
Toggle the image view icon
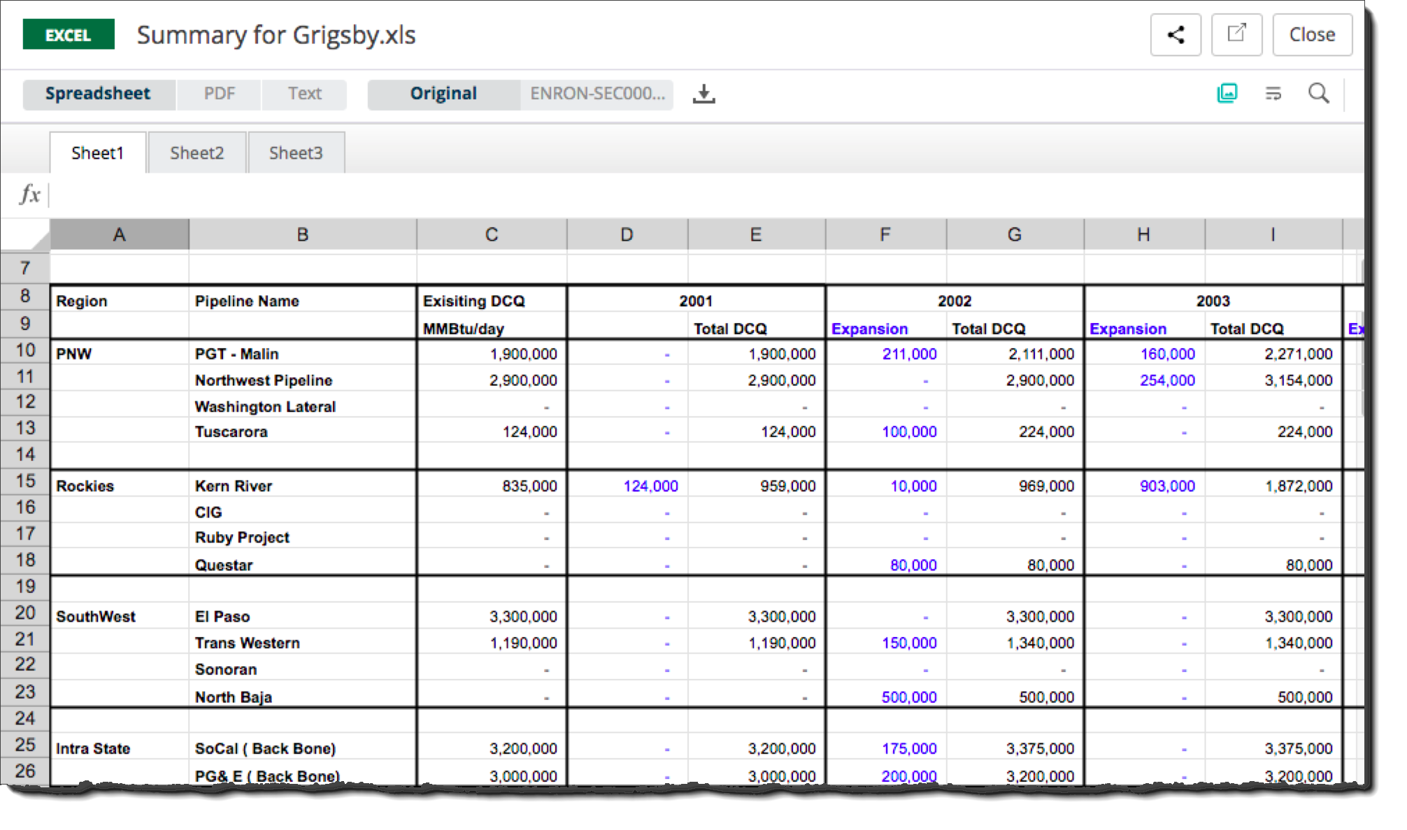1227,93
